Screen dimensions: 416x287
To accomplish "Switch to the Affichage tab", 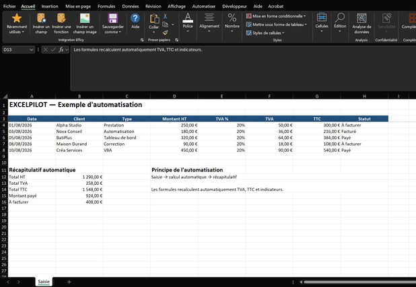I will pyautogui.click(x=176, y=6).
